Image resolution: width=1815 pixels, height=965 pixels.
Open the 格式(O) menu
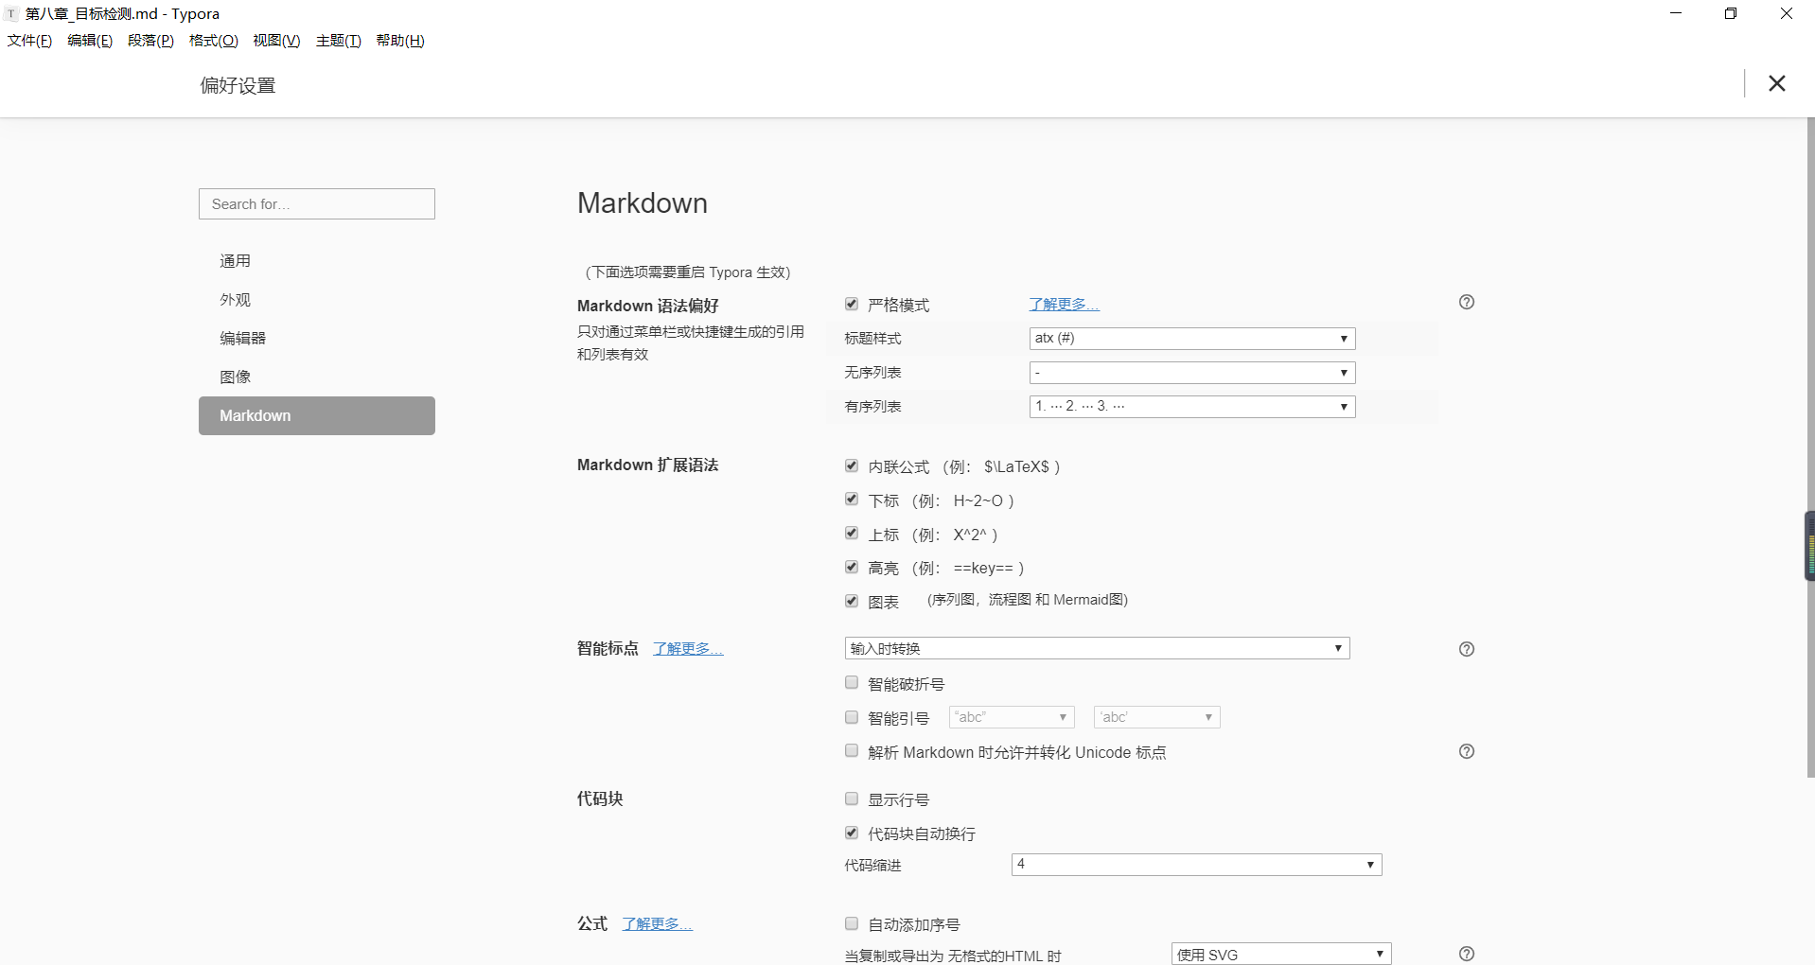click(214, 41)
